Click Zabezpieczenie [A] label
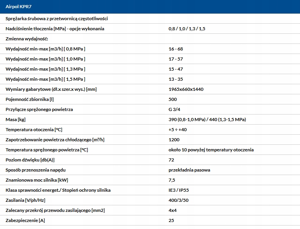The height and width of the screenshot is (229, 300). coord(25,220)
